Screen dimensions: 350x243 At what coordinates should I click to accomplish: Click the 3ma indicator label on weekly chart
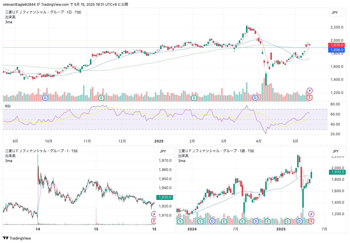[182, 161]
